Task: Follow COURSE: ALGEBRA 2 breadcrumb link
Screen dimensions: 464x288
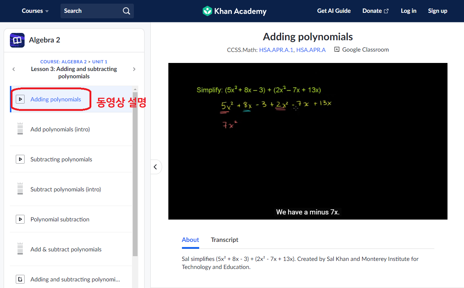Action: click(x=63, y=62)
